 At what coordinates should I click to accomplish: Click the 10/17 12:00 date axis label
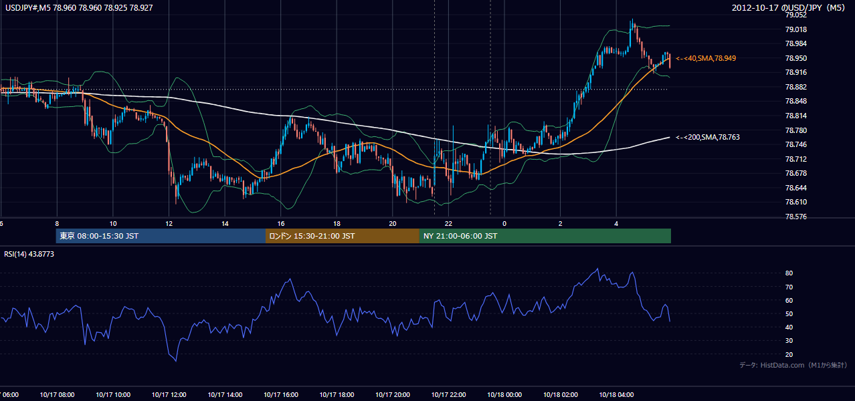click(x=169, y=395)
